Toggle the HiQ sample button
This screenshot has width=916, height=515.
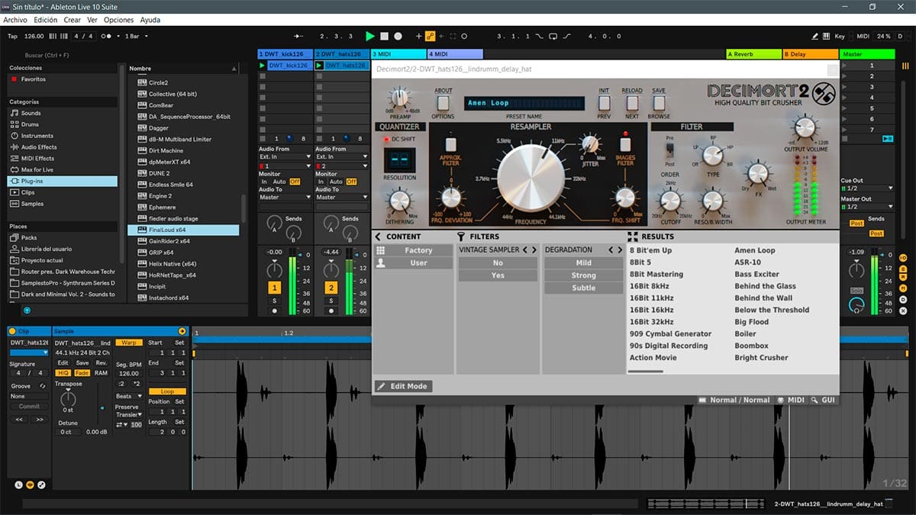click(x=63, y=373)
